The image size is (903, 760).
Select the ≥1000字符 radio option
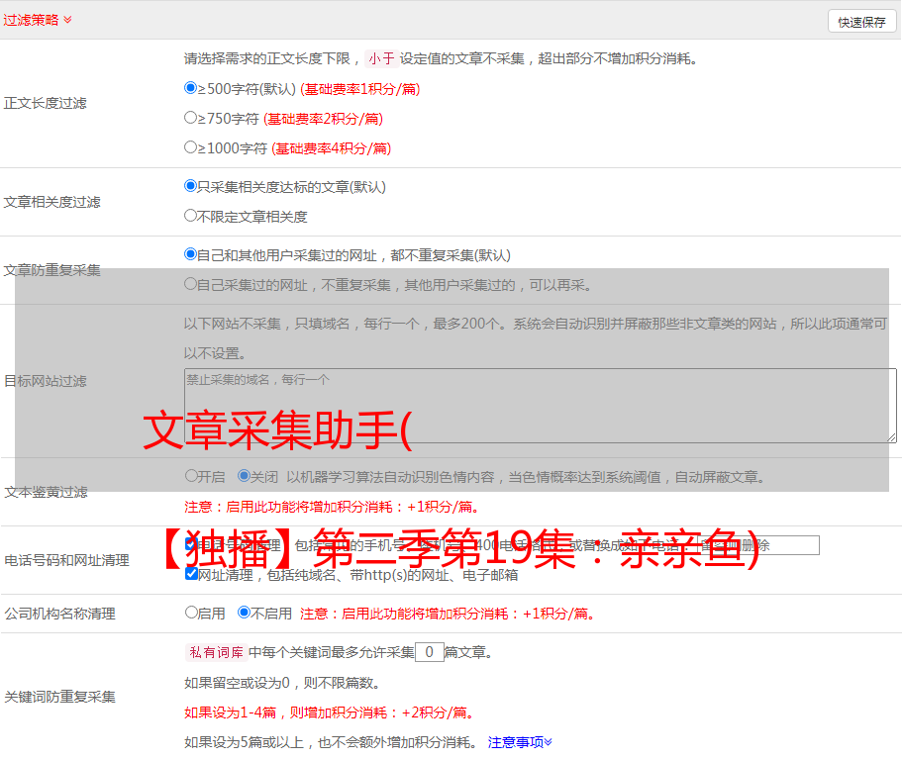point(191,146)
